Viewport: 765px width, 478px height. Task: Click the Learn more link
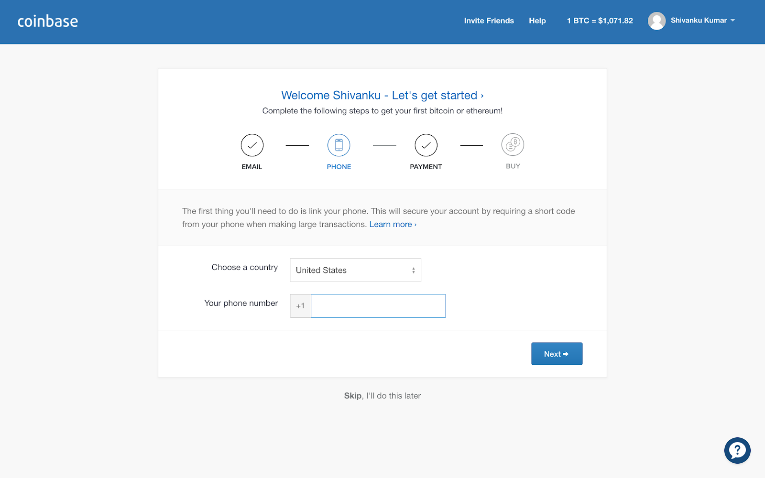[x=393, y=224]
